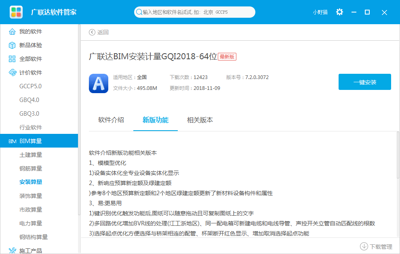This screenshot has height=254, width=400.
Task: Click the 最新版 badge
Action: click(x=227, y=57)
